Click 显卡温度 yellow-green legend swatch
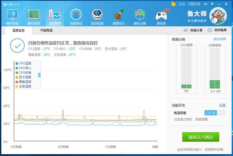Viewport: 233px width, 156px height. click(17, 77)
